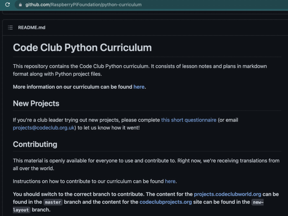Visit the codeclubprojects.org link

[x=166, y=202]
